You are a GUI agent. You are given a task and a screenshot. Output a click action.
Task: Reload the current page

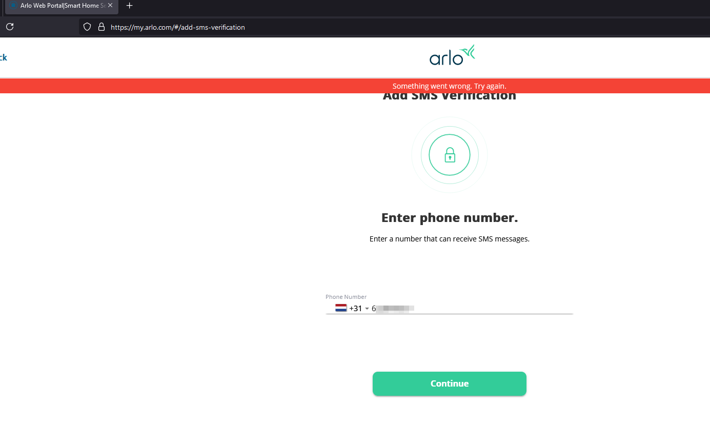pos(10,27)
